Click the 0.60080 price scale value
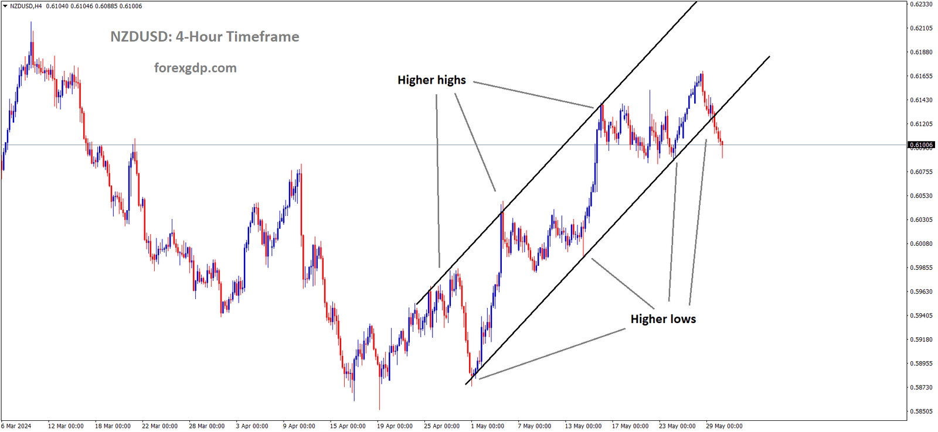This screenshot has width=938, height=432. pyautogui.click(x=921, y=244)
